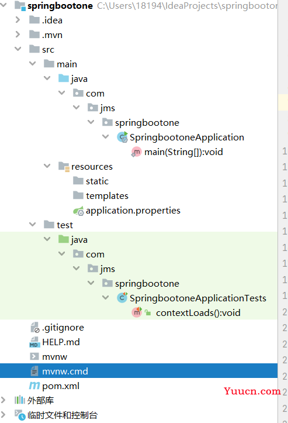Click the springbootone package icon under main
The height and width of the screenshot is (423, 288).
click(107, 122)
